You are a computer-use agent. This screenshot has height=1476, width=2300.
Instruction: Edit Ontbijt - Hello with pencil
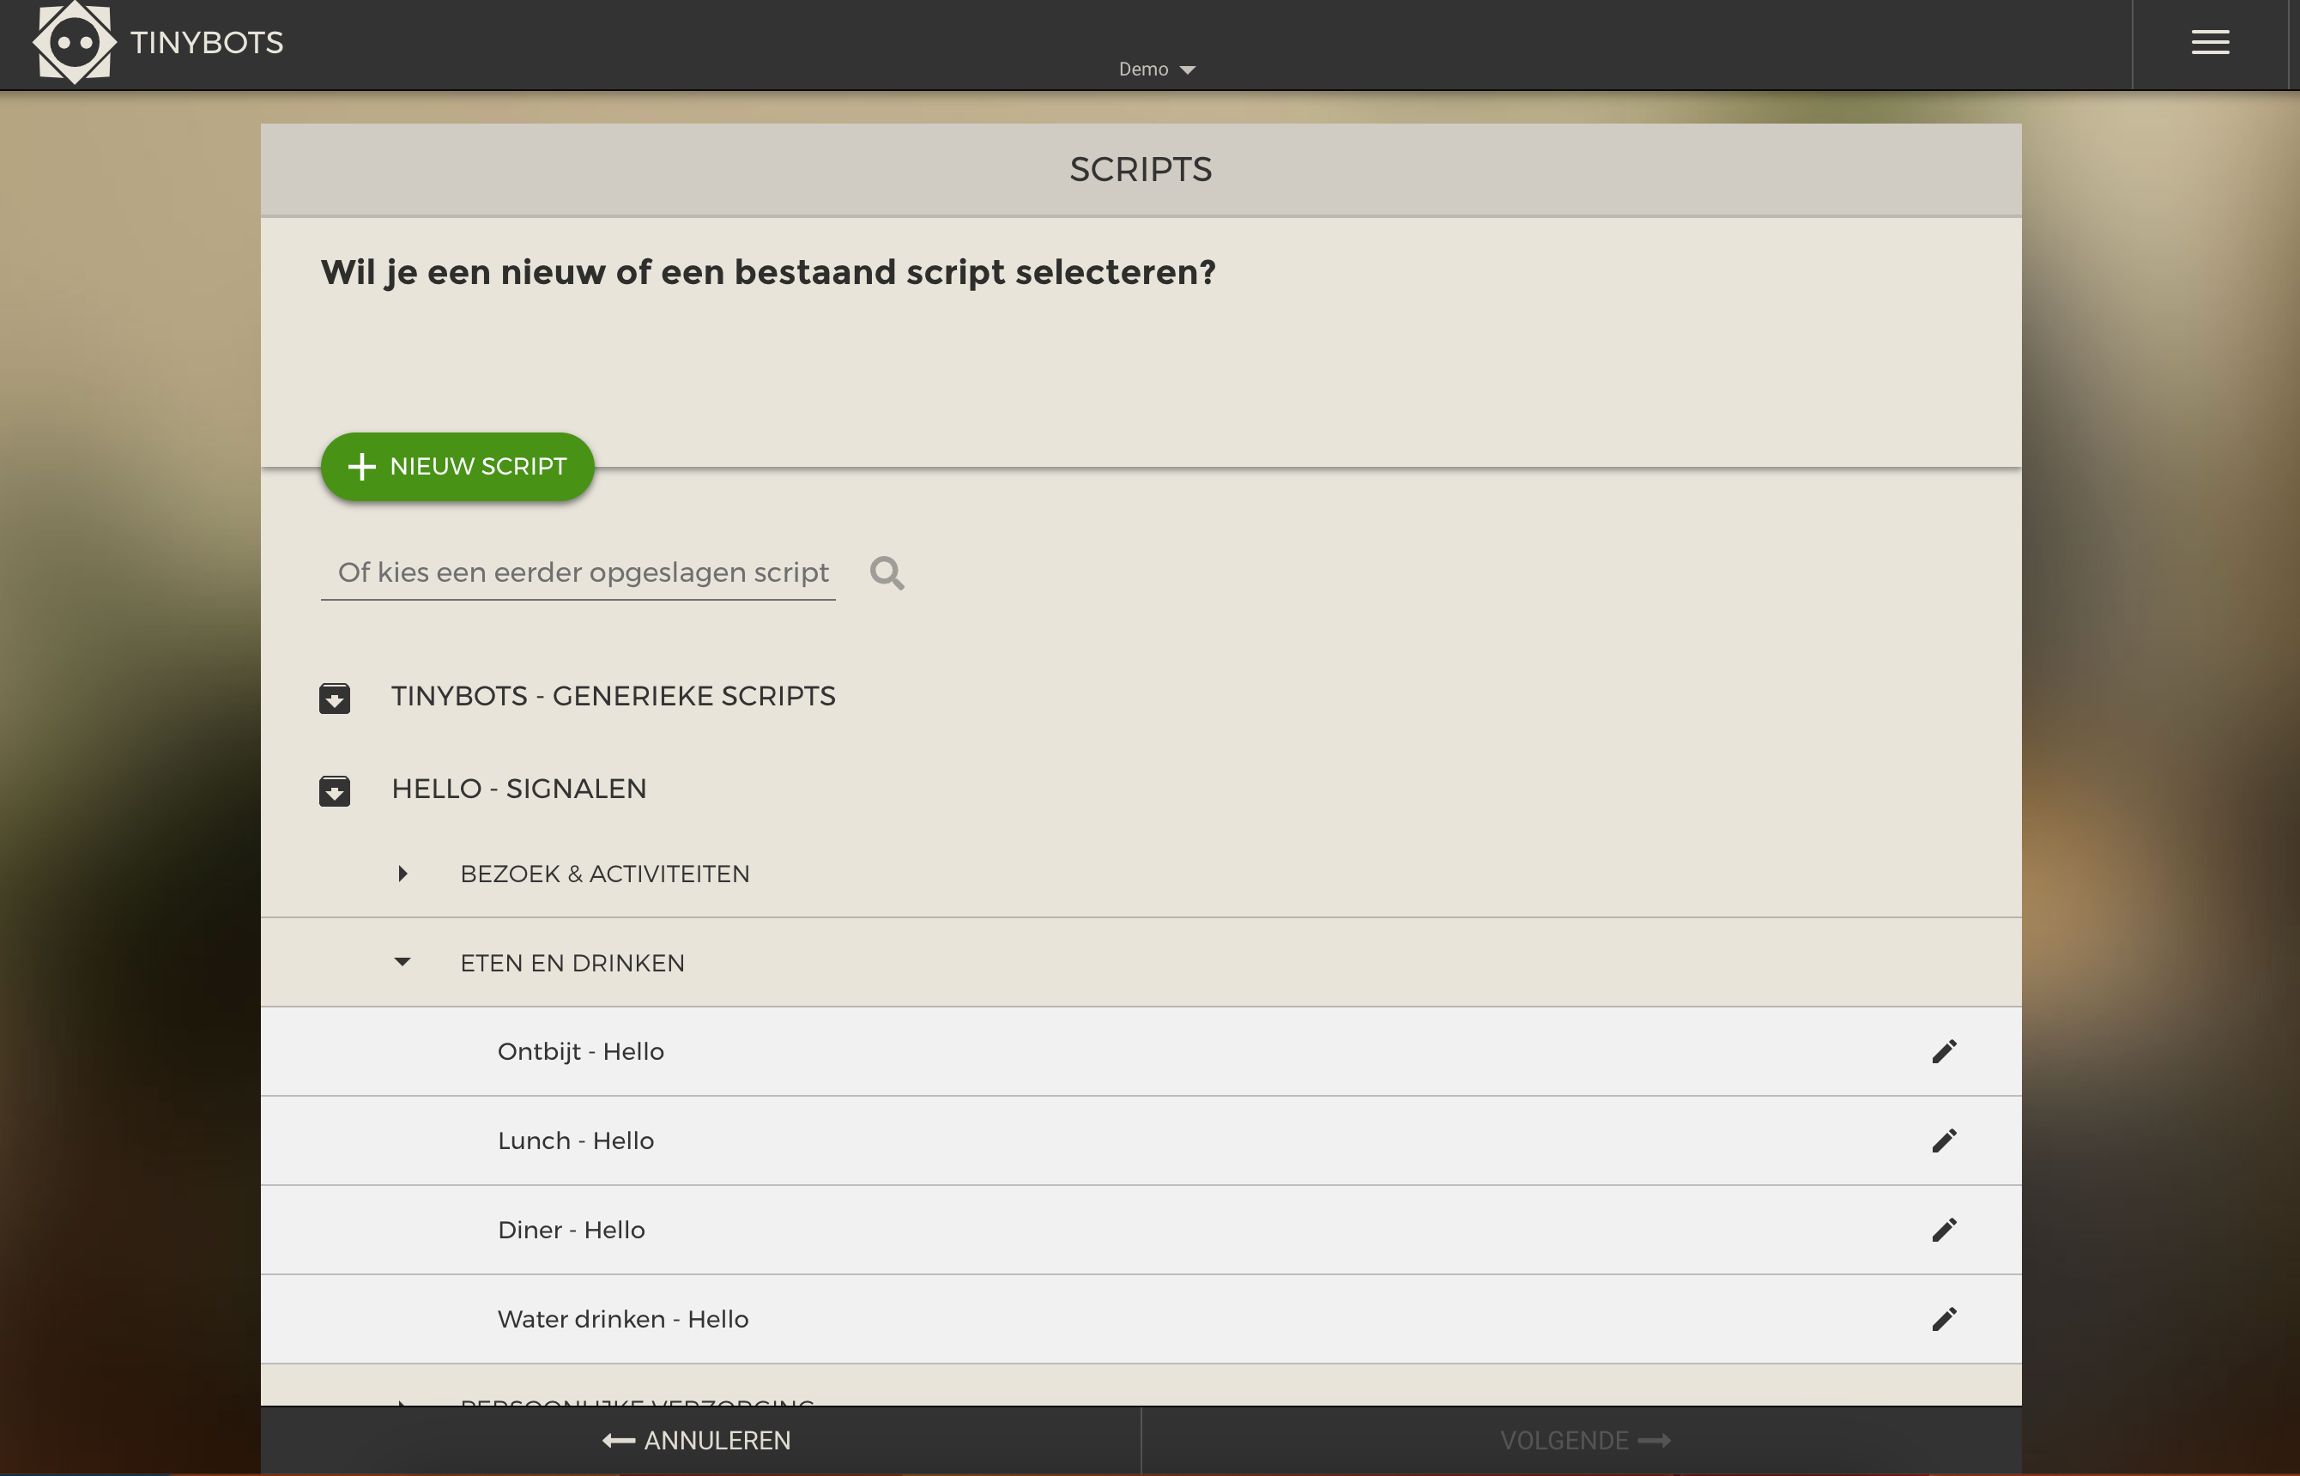coord(1944,1051)
